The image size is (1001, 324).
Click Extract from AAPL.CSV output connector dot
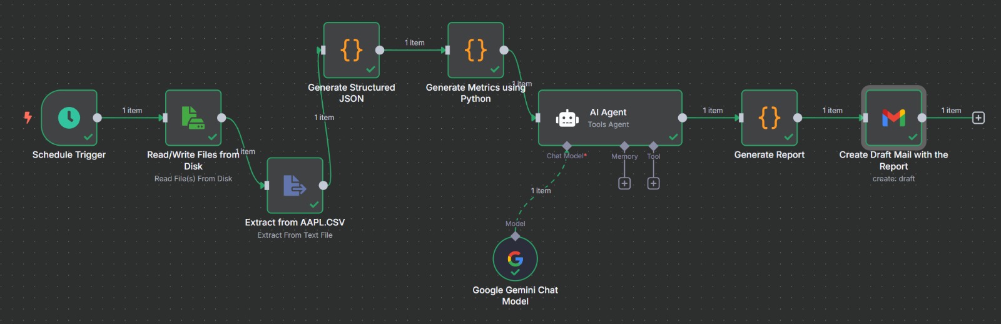pyautogui.click(x=323, y=185)
